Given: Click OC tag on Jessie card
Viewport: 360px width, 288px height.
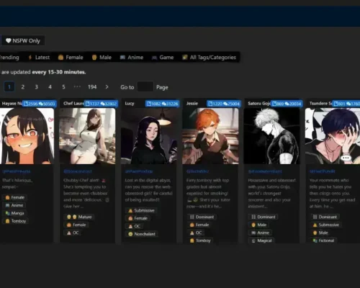Looking at the screenshot, I should (196, 233).
